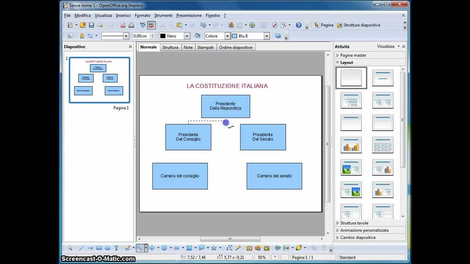Select the smiley symbol shapes tool
Screen dimensions: 470x264
pos(164,248)
